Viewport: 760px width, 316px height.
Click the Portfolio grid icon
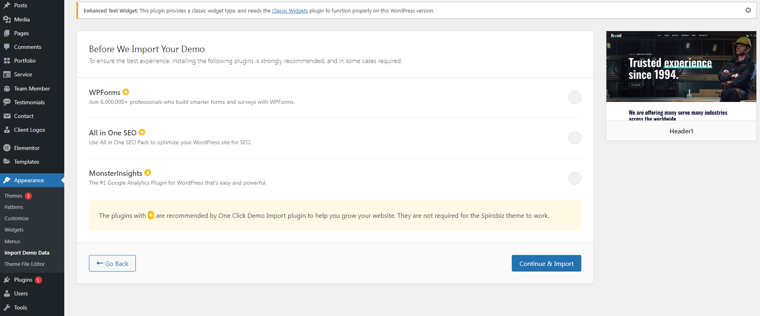[x=7, y=61]
